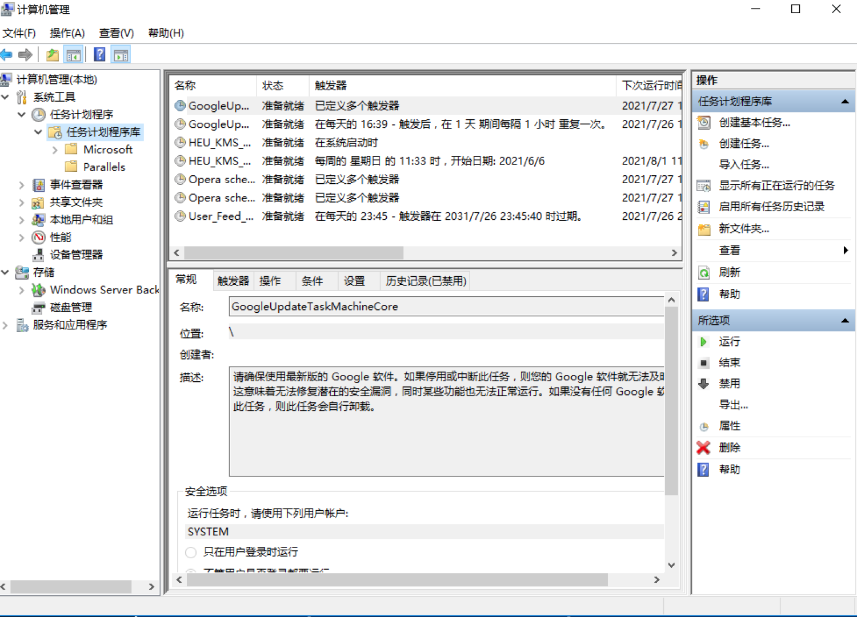The height and width of the screenshot is (617, 857).
Task: Open the 文件(F) menu
Action: pyautogui.click(x=19, y=33)
